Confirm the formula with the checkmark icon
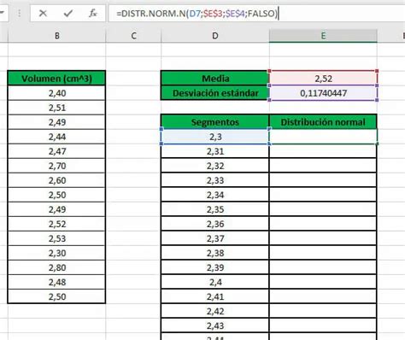405x340 pixels. 67,13
